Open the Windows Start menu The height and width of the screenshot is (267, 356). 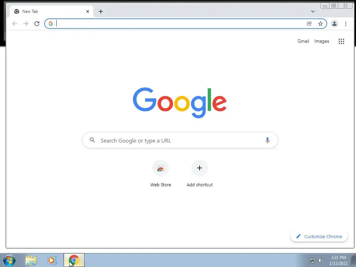pyautogui.click(x=9, y=260)
